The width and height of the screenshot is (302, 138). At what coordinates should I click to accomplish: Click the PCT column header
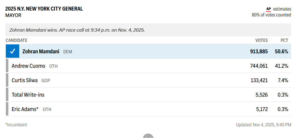284,41
